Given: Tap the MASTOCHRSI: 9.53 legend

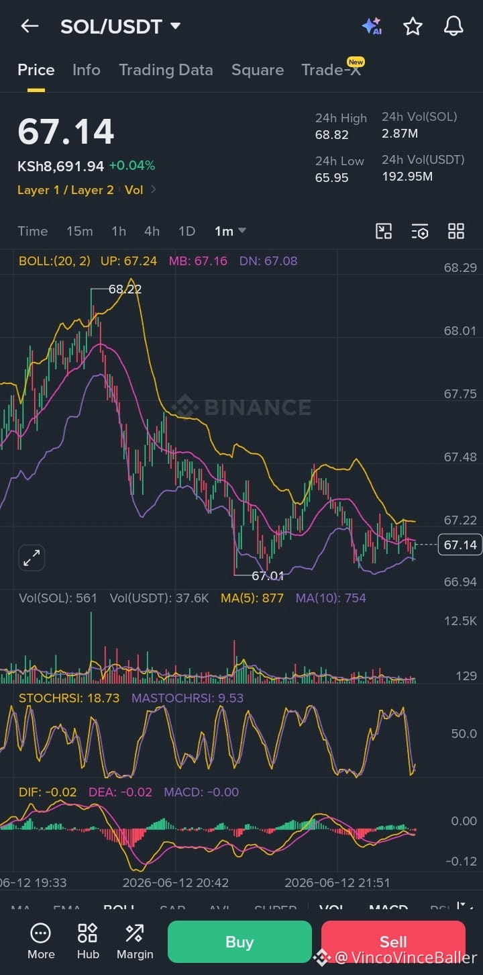Looking at the screenshot, I should [x=188, y=698].
